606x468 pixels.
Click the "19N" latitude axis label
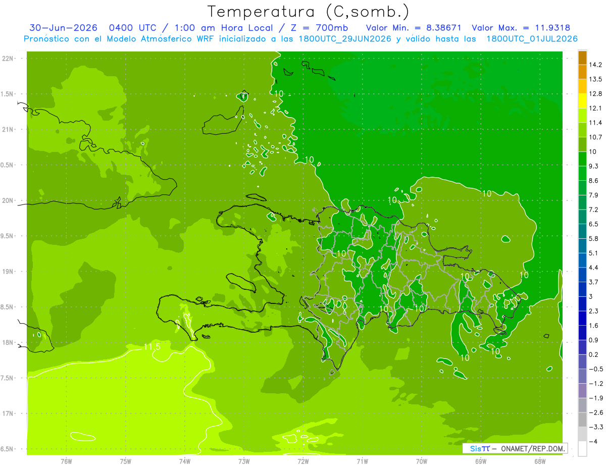click(x=8, y=271)
